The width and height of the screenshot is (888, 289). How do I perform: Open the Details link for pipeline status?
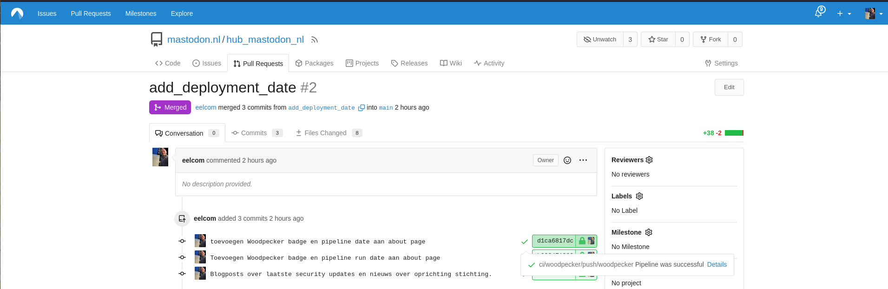[x=717, y=264]
